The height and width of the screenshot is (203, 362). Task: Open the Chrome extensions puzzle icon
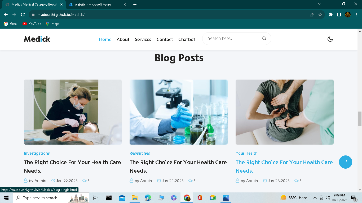click(330, 15)
